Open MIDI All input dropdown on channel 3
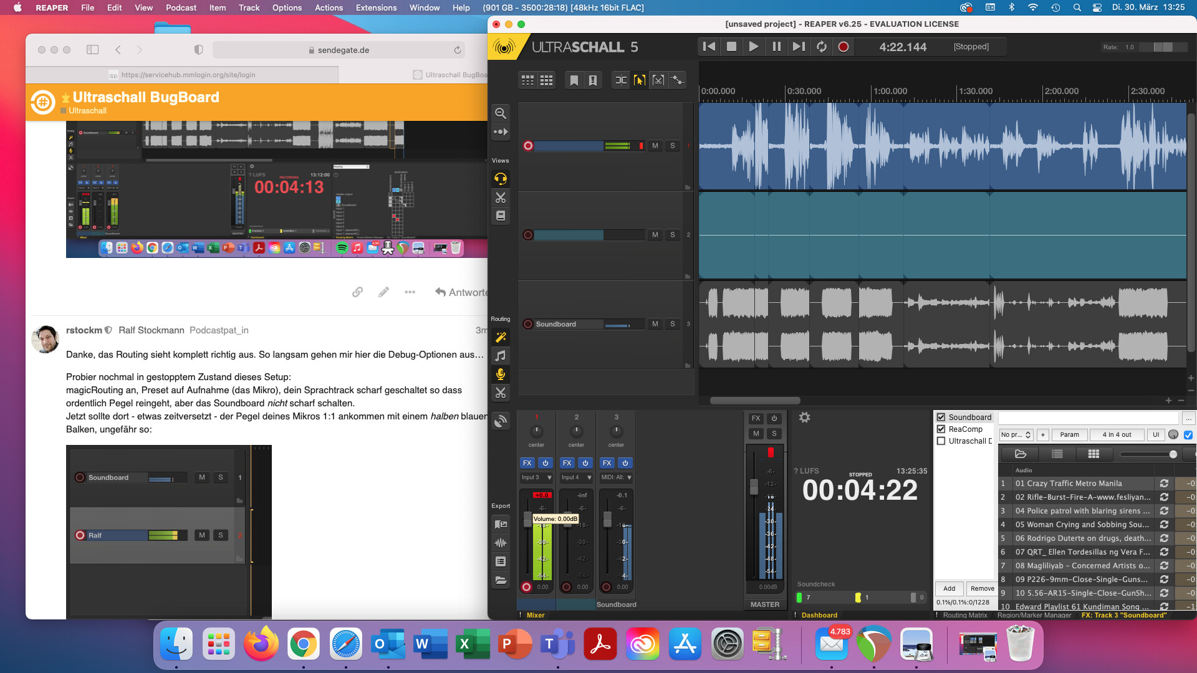This screenshot has height=673, width=1197. pyautogui.click(x=616, y=477)
